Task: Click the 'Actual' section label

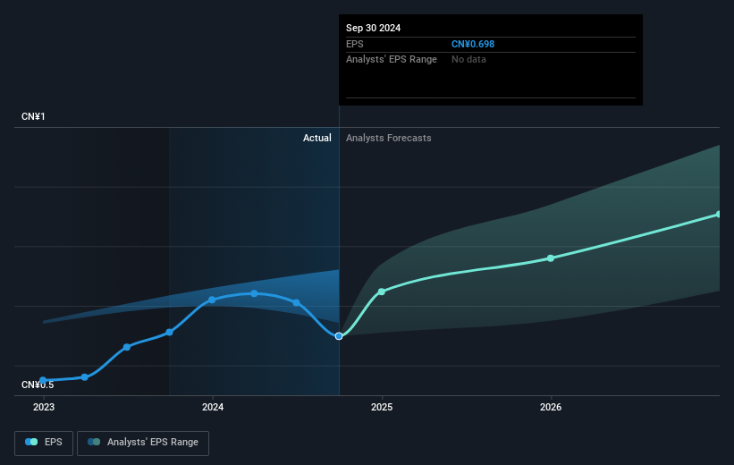Action: coord(316,138)
